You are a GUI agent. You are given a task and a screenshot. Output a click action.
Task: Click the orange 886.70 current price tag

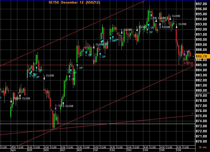(x=203, y=56)
